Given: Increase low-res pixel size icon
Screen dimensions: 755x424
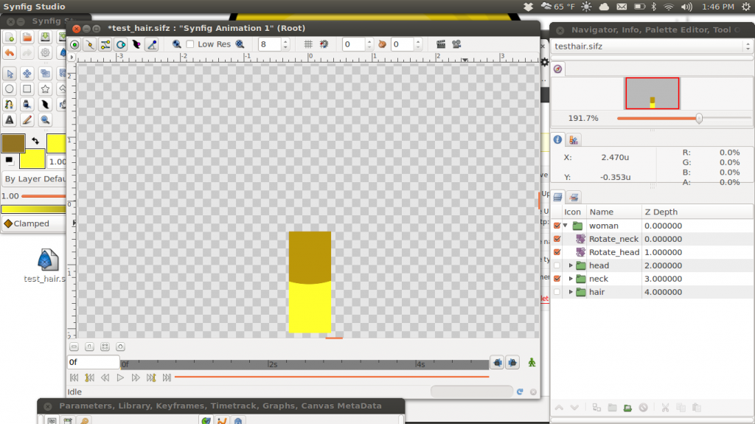Looking at the screenshot, I should [240, 44].
